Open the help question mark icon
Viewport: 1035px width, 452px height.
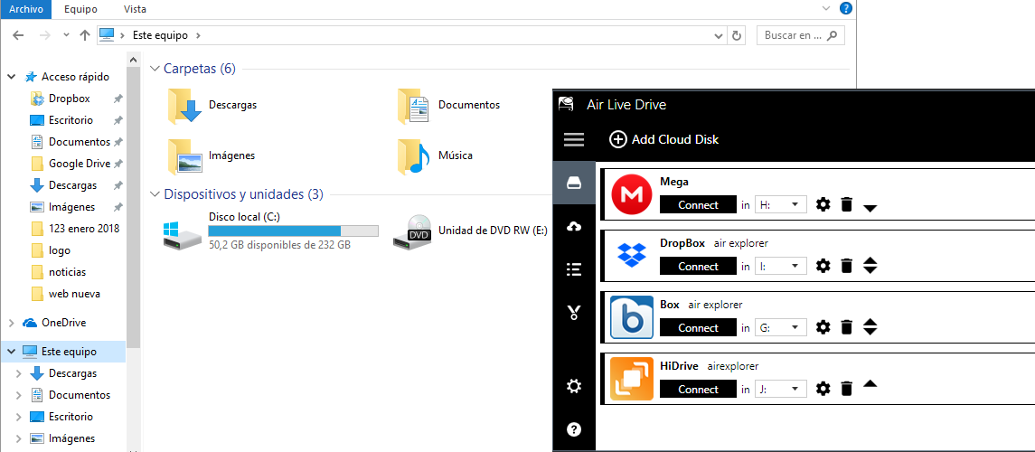tap(574, 429)
